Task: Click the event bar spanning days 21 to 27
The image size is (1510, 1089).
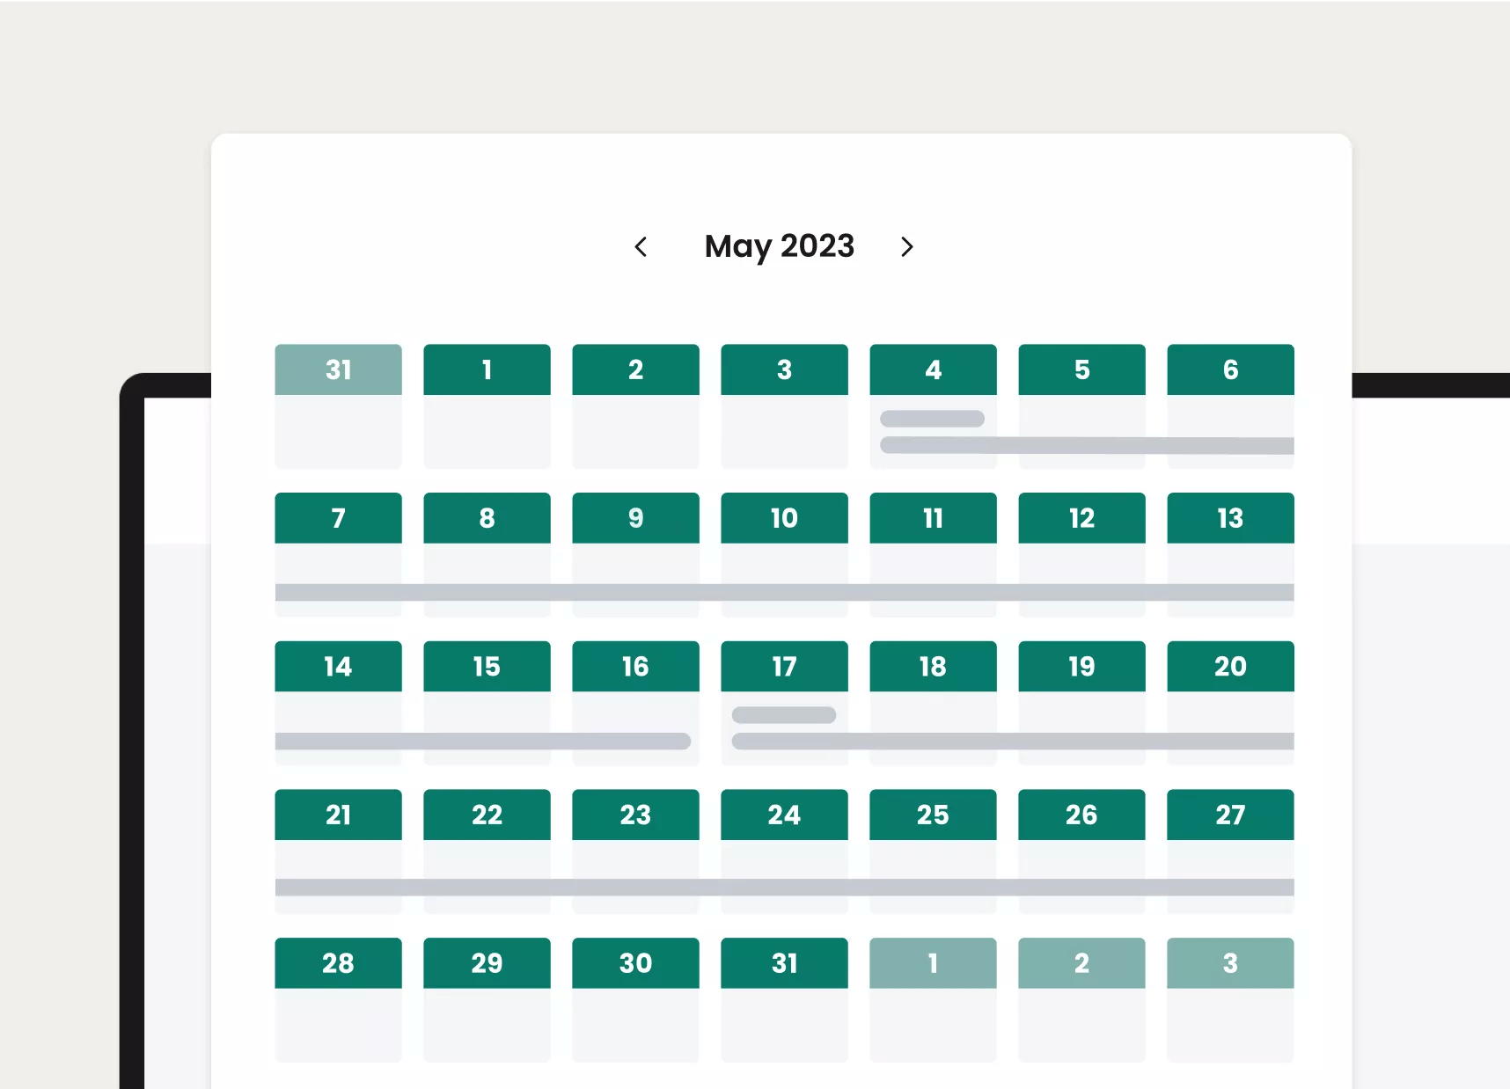Action: [783, 887]
